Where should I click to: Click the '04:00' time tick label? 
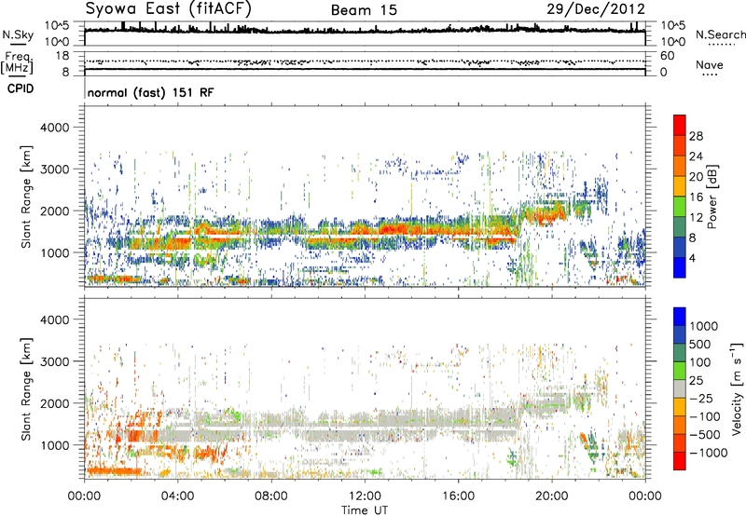[x=177, y=496]
